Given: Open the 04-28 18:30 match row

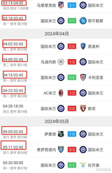Looking at the screenshot, I should (x=56, y=108).
